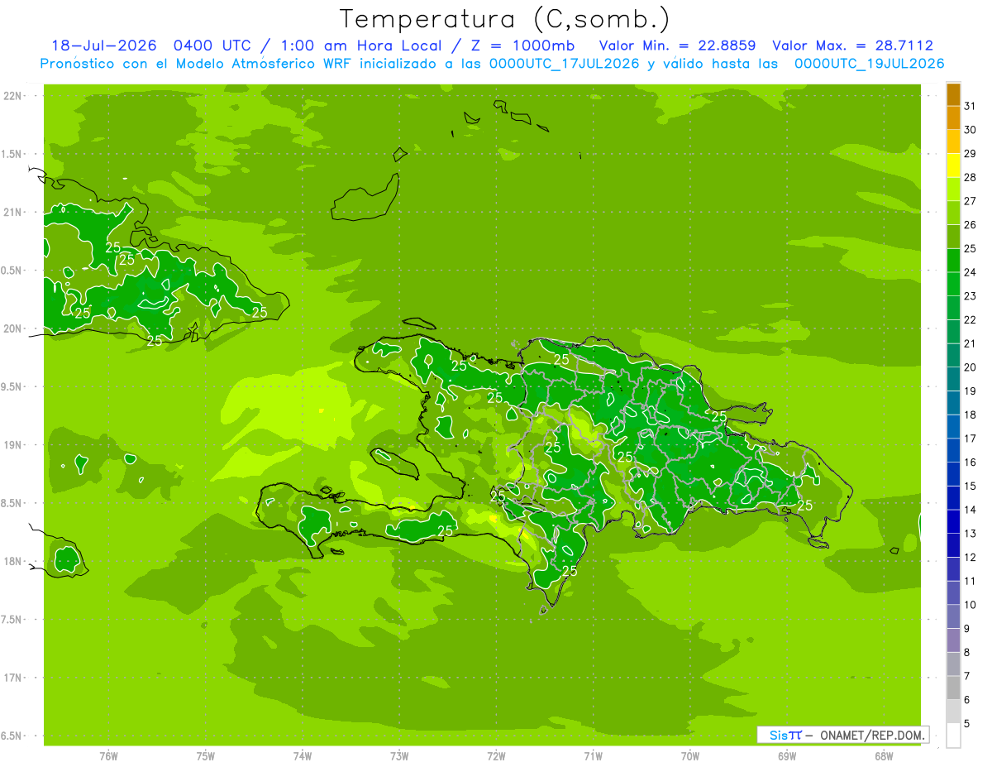The image size is (992, 767).
Task: Click the "71W" longitude axis label
Action: (593, 755)
